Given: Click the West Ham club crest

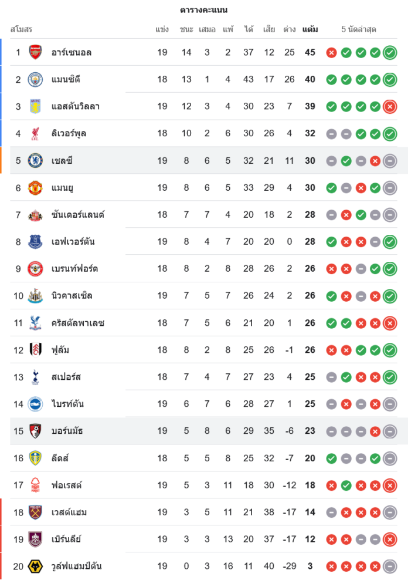Looking at the screenshot, I should pyautogui.click(x=36, y=512).
